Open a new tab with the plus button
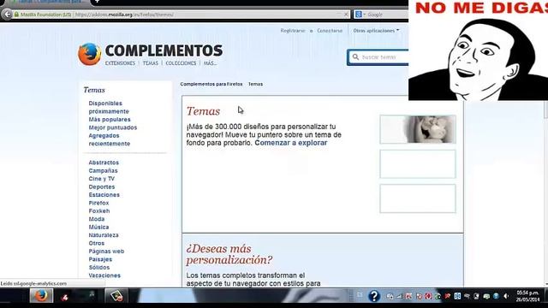The height and width of the screenshot is (308, 548). (x=97, y=2)
